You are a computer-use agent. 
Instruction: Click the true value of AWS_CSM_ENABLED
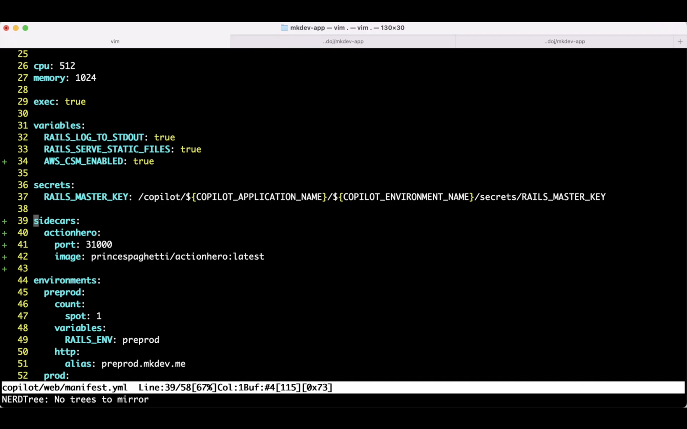143,161
